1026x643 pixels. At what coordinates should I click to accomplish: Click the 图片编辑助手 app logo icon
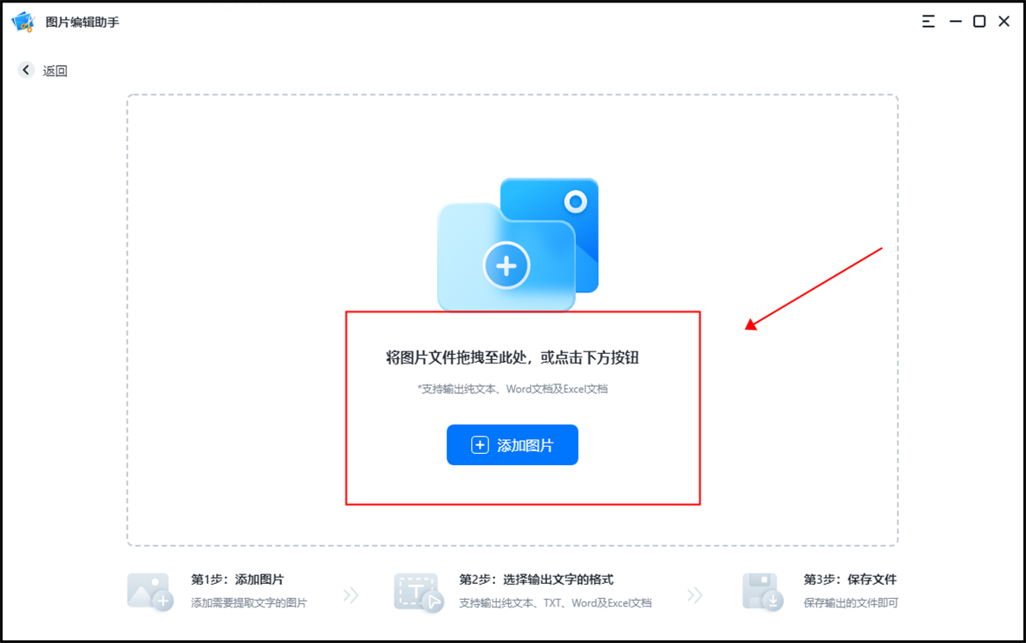tap(23, 22)
